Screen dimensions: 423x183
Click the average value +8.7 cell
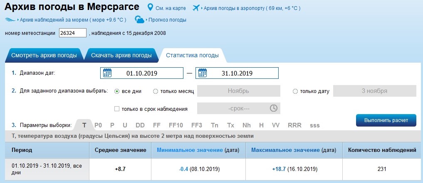point(120,169)
